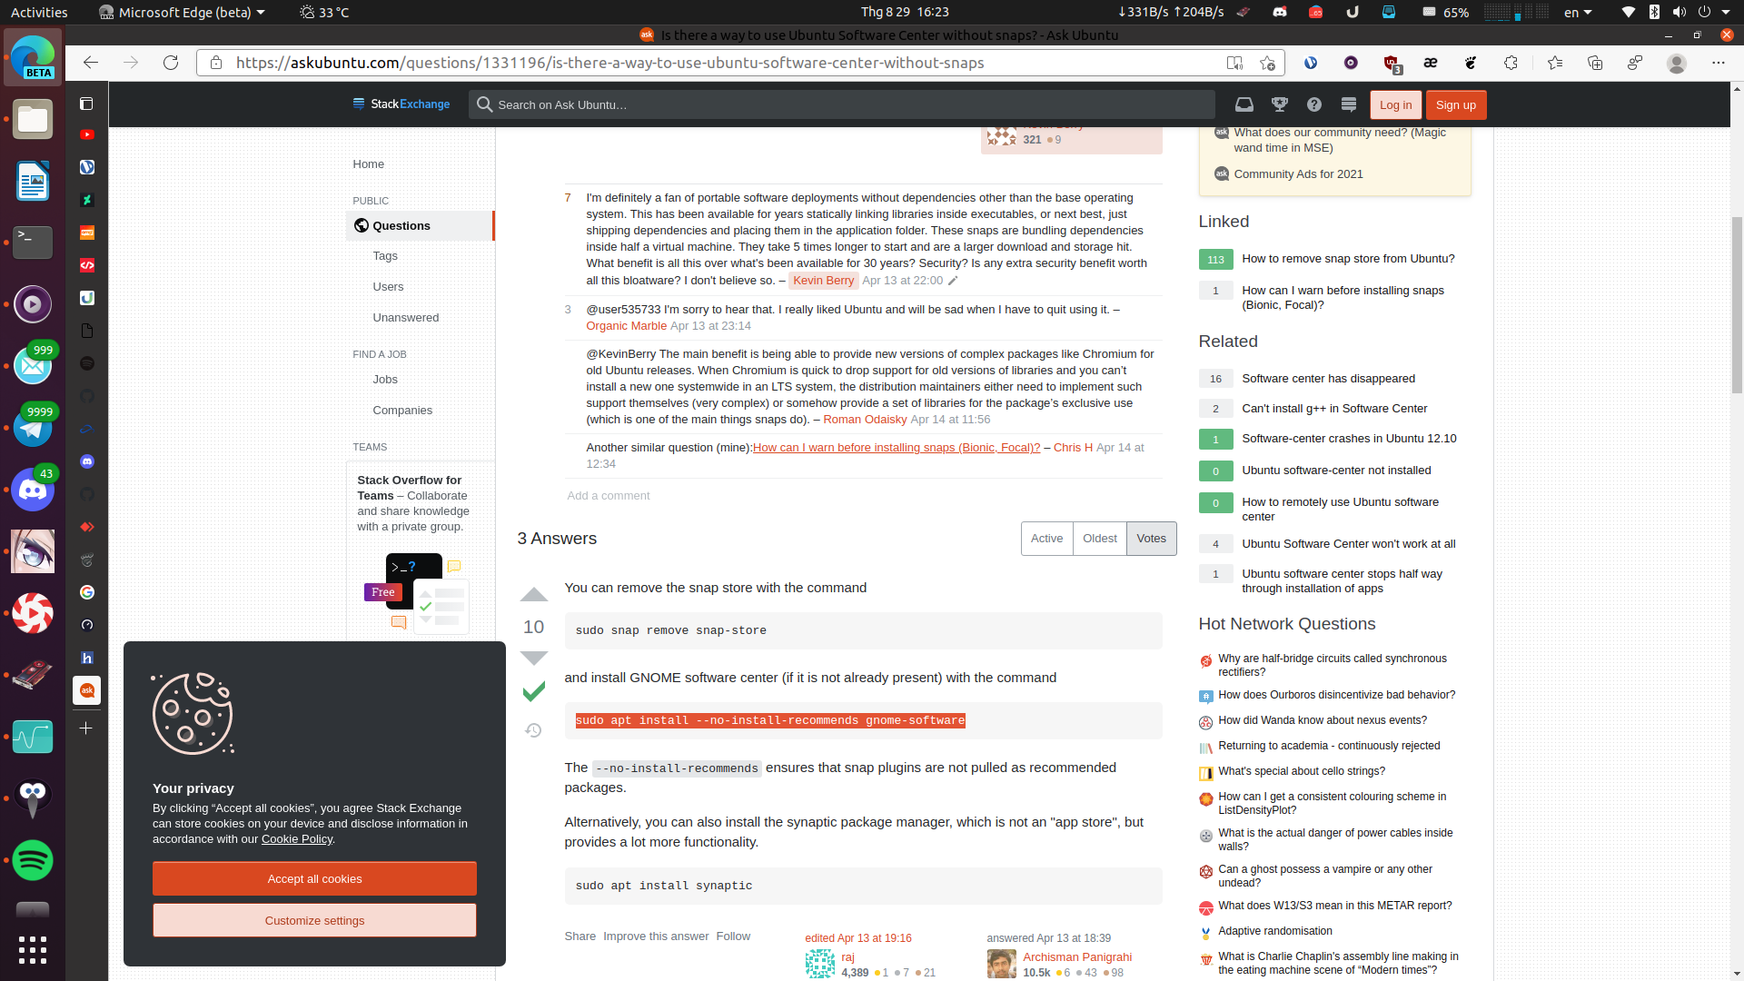Open Tags in the left navigation
1744x981 pixels.
tap(385, 256)
